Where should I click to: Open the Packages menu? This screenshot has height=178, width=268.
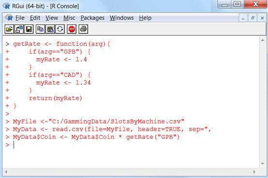(x=92, y=18)
